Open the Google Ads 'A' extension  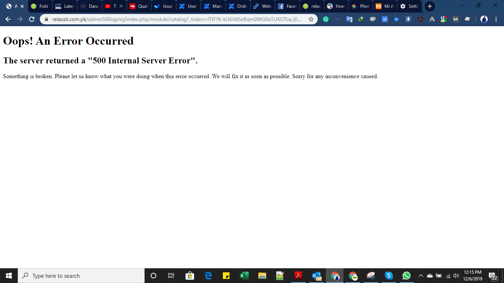432,19
